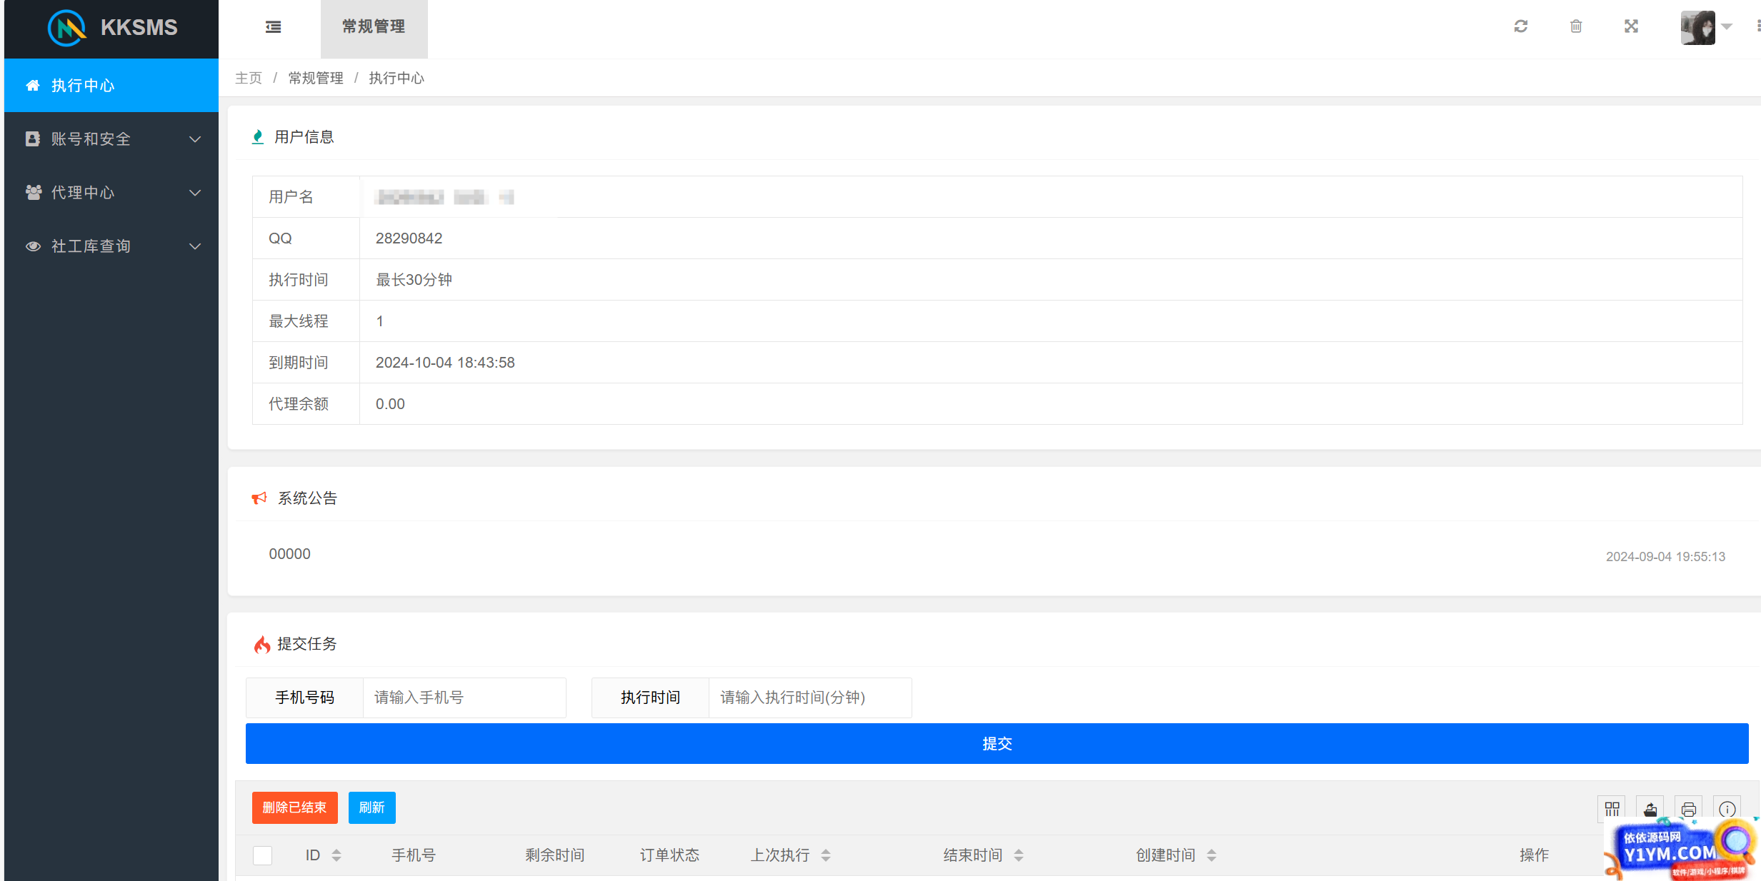Click the 代理中心 users group icon
Image resolution: width=1761 pixels, height=881 pixels.
[x=34, y=192]
